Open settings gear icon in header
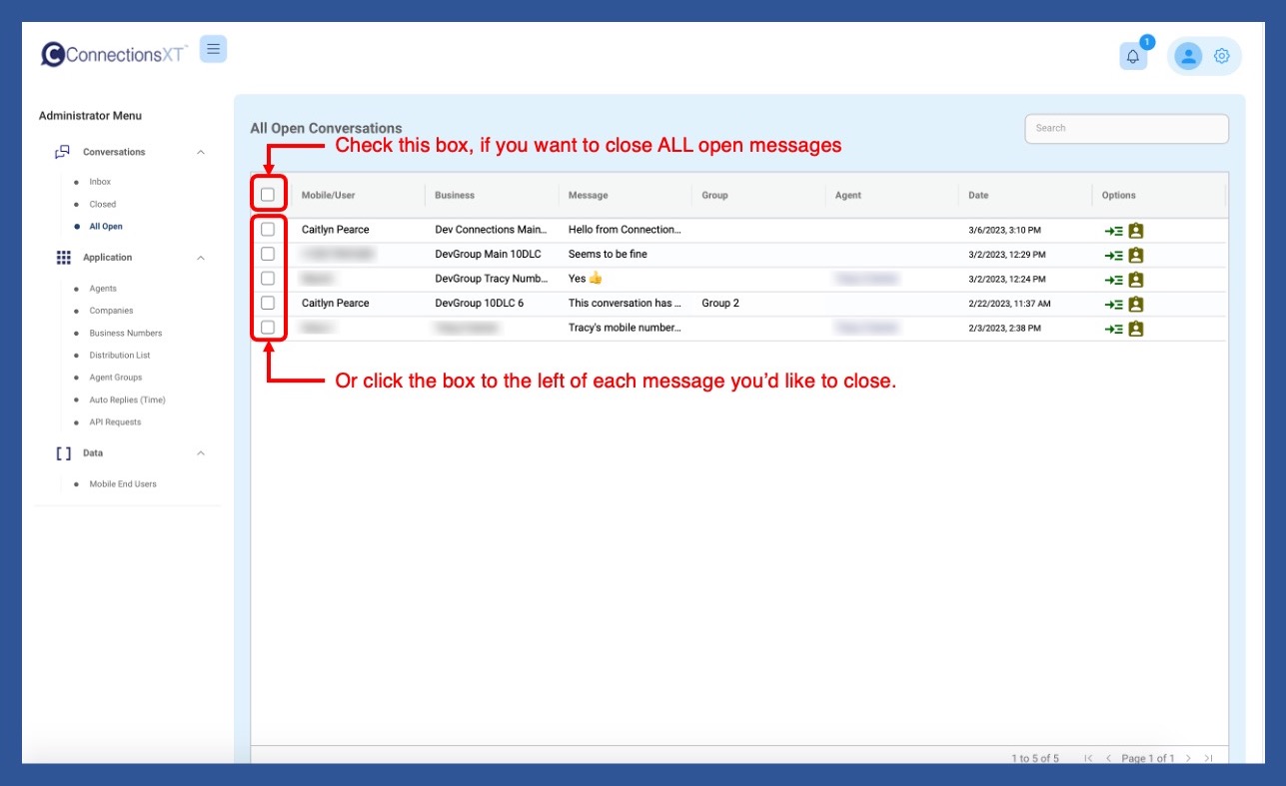 pos(1221,57)
